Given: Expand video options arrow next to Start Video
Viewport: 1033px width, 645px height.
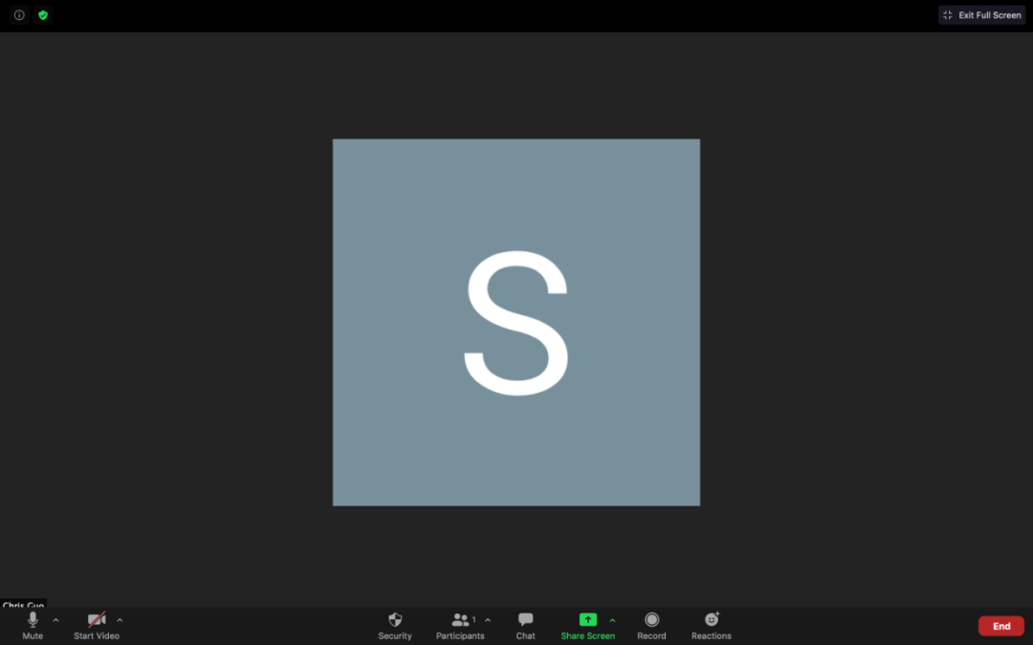Looking at the screenshot, I should click(x=120, y=620).
